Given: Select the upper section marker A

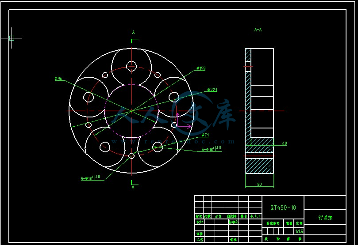Looking at the screenshot, I should click(x=133, y=33).
